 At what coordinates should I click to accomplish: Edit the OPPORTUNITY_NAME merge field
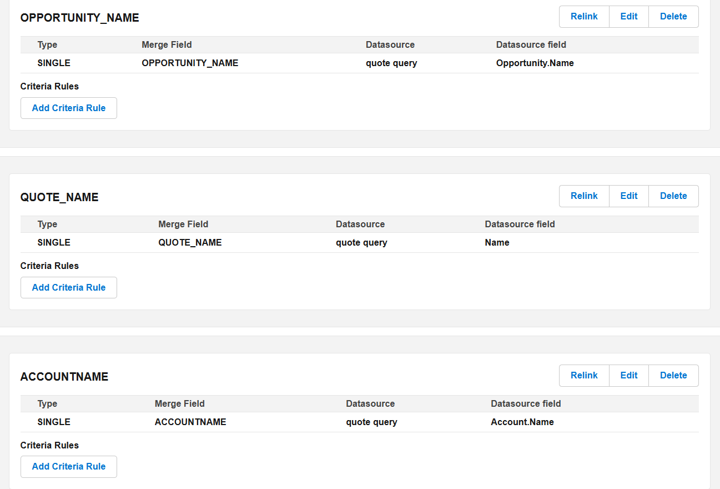coord(628,17)
